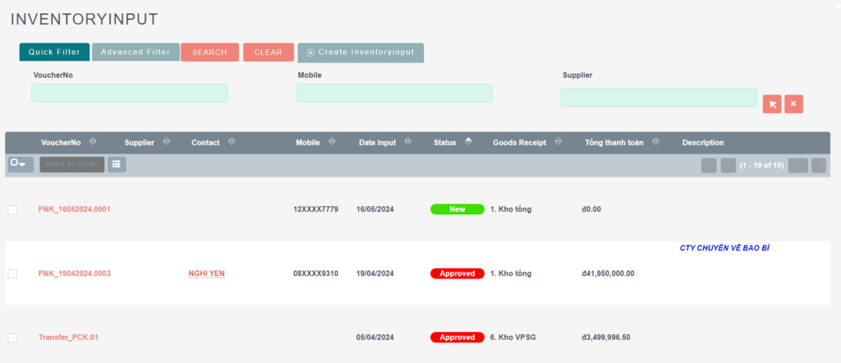
Task: Sort by Contact column sort icon
Action: click(232, 141)
